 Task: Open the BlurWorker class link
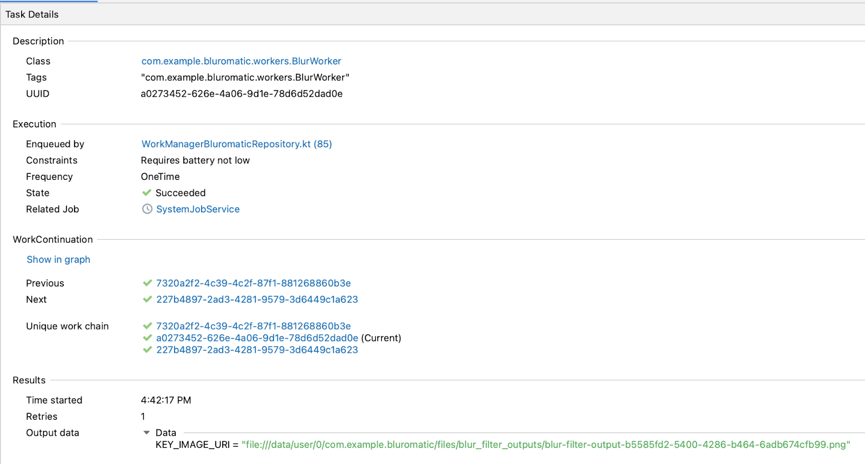point(241,61)
